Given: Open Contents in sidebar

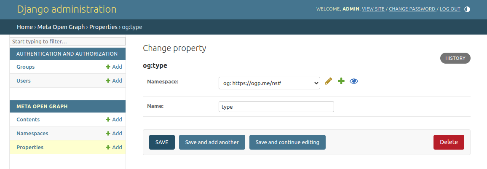Looking at the screenshot, I should pos(28,120).
